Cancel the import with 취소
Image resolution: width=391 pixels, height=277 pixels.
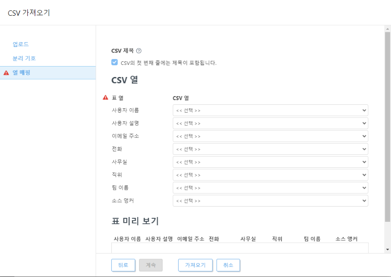(229, 265)
